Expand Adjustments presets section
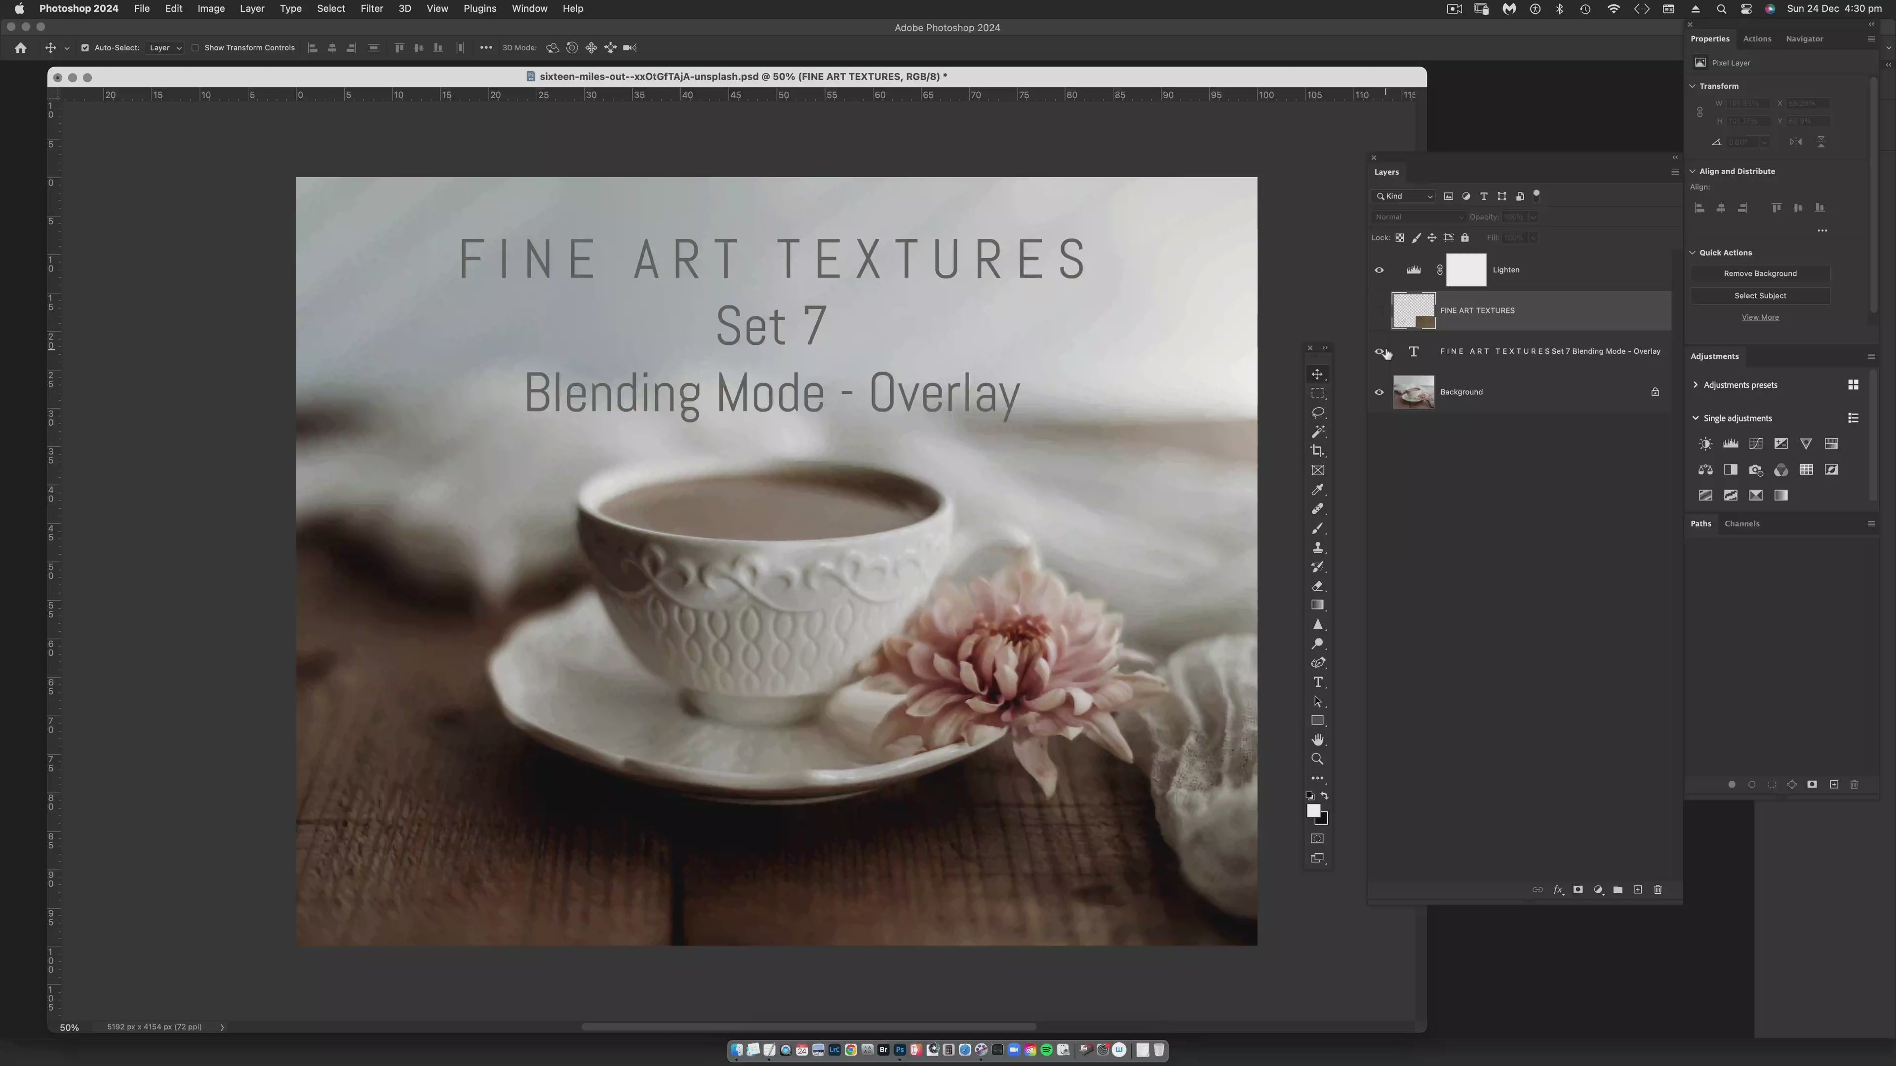1896x1066 pixels. 1696,385
